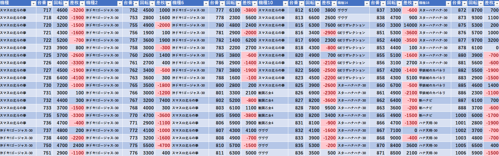Open the 差枚 filter just before the 機種14 header
This screenshot has width=499, height=156.
pos(334,3)
